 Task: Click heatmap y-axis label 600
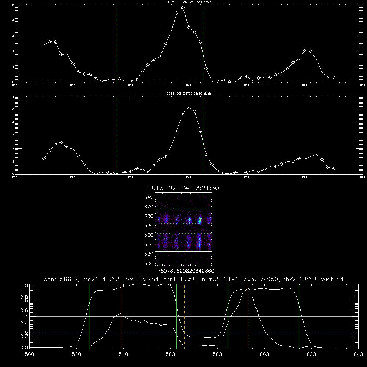(149, 216)
